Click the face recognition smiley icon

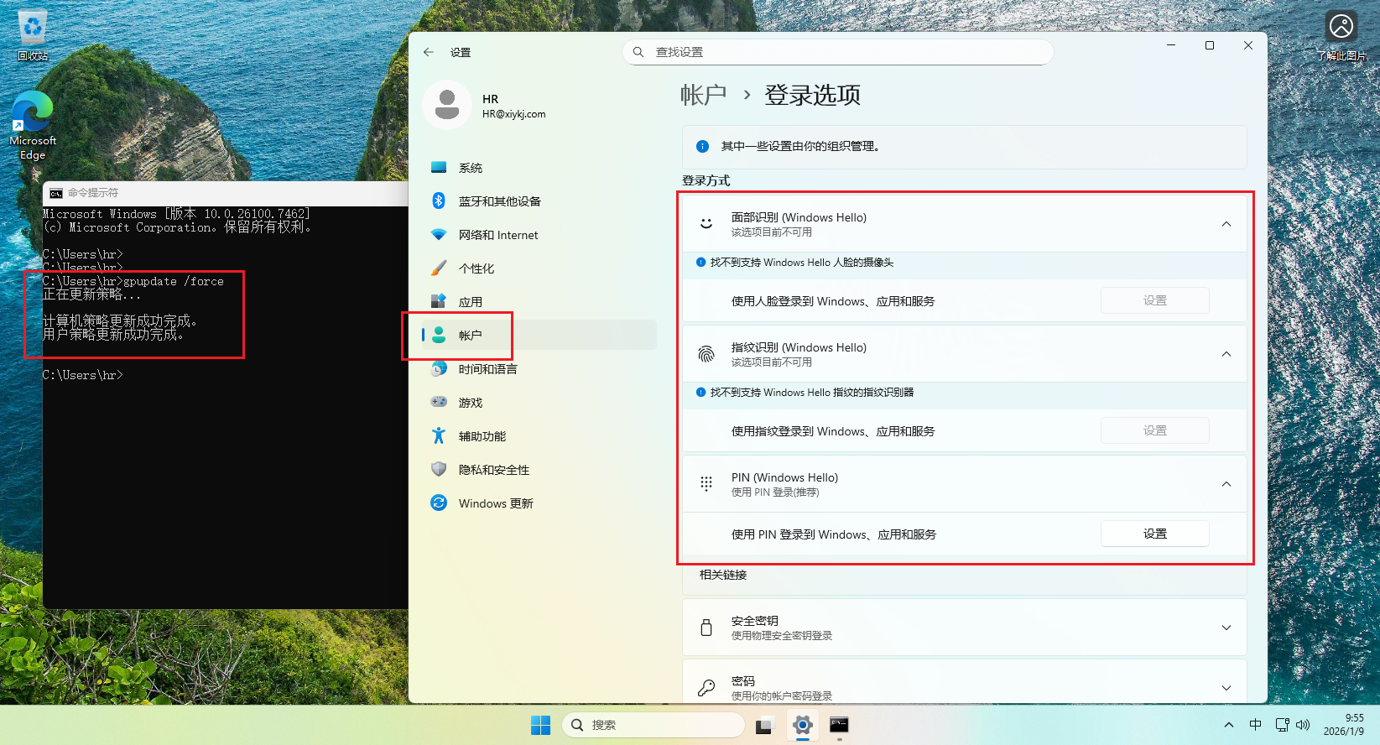coord(706,224)
